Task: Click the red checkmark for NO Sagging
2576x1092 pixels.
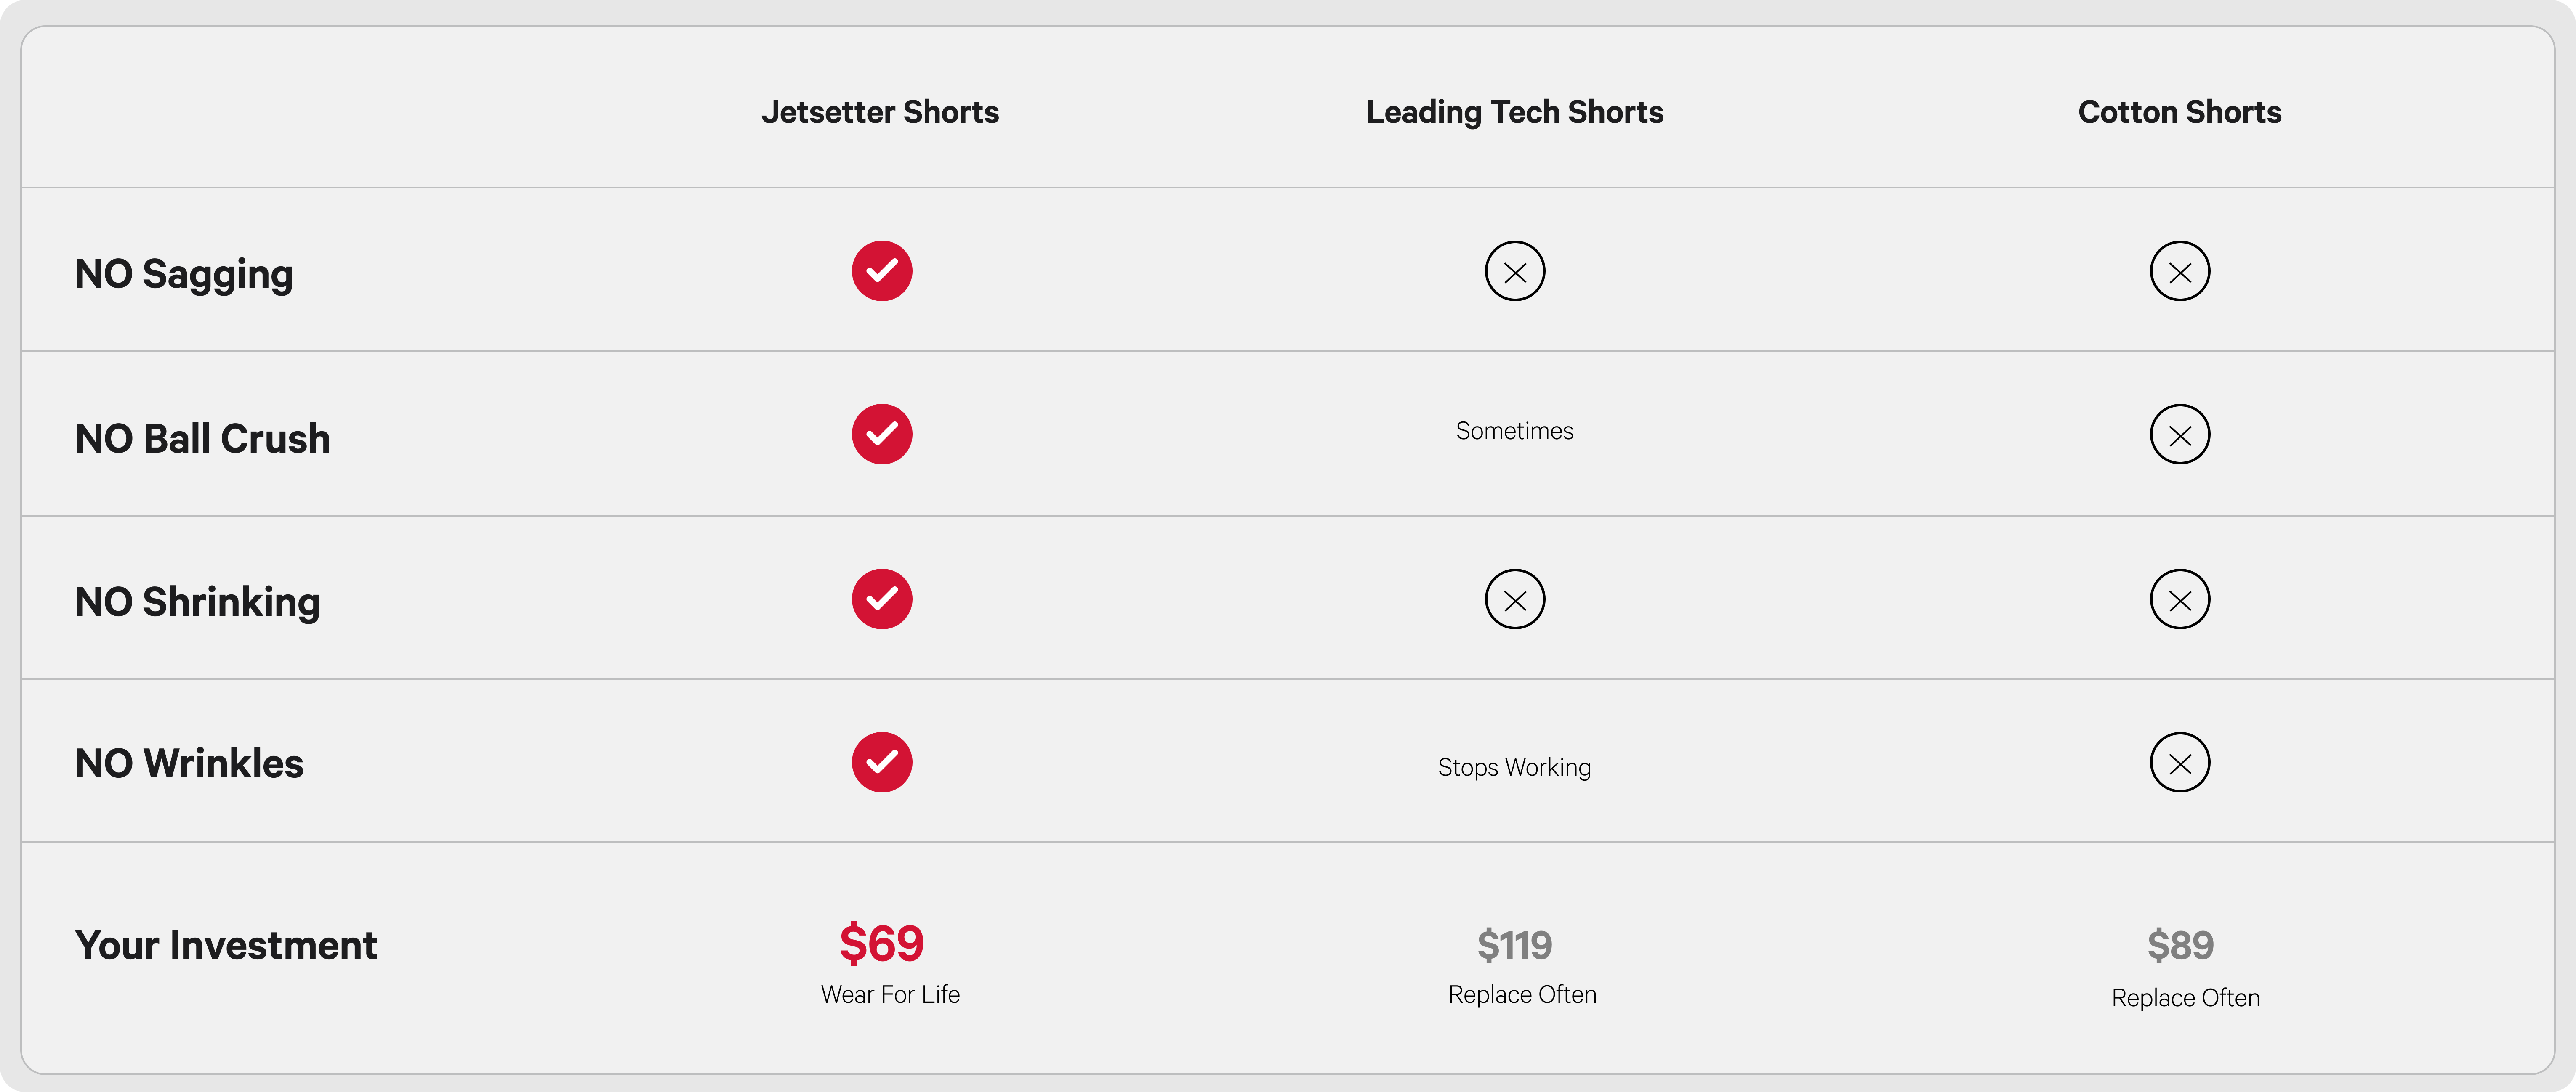Action: tap(881, 271)
